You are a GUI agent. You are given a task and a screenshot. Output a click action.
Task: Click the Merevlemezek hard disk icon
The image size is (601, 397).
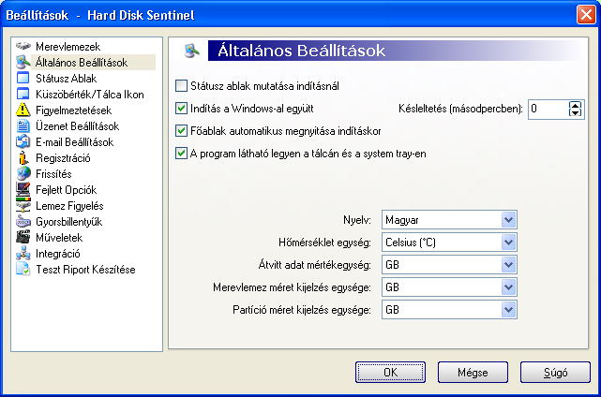[x=23, y=46]
